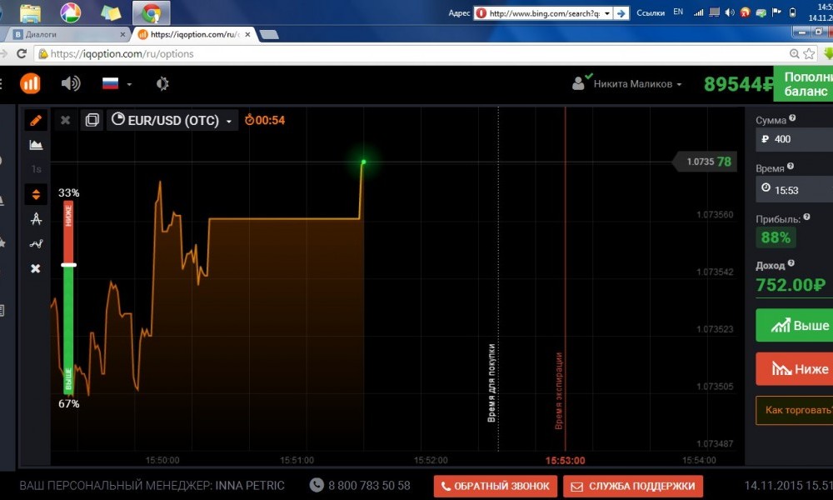Screen dimensions: 833x500
Task: Toggle the orange up/down arrows tool
Action: pyautogui.click(x=36, y=194)
